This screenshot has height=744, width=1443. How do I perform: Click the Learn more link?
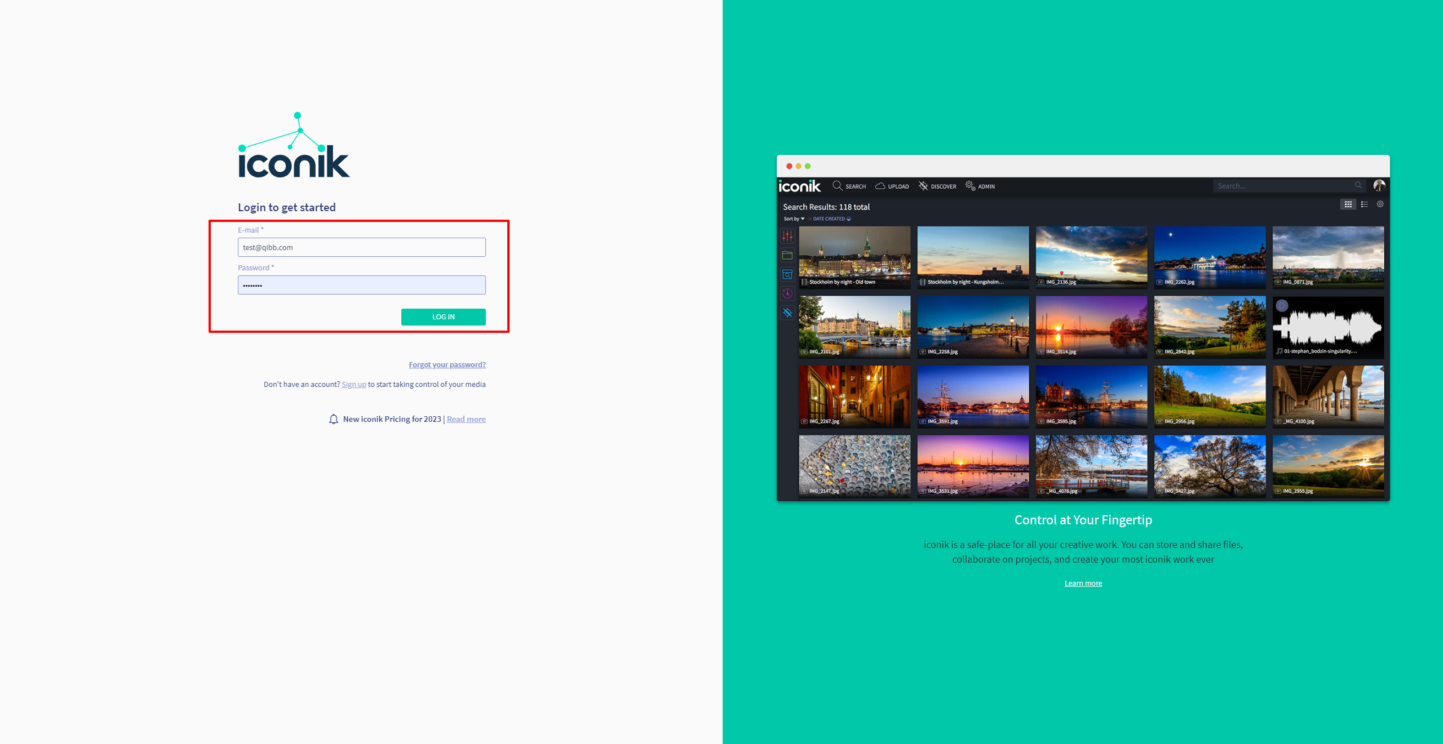coord(1083,583)
